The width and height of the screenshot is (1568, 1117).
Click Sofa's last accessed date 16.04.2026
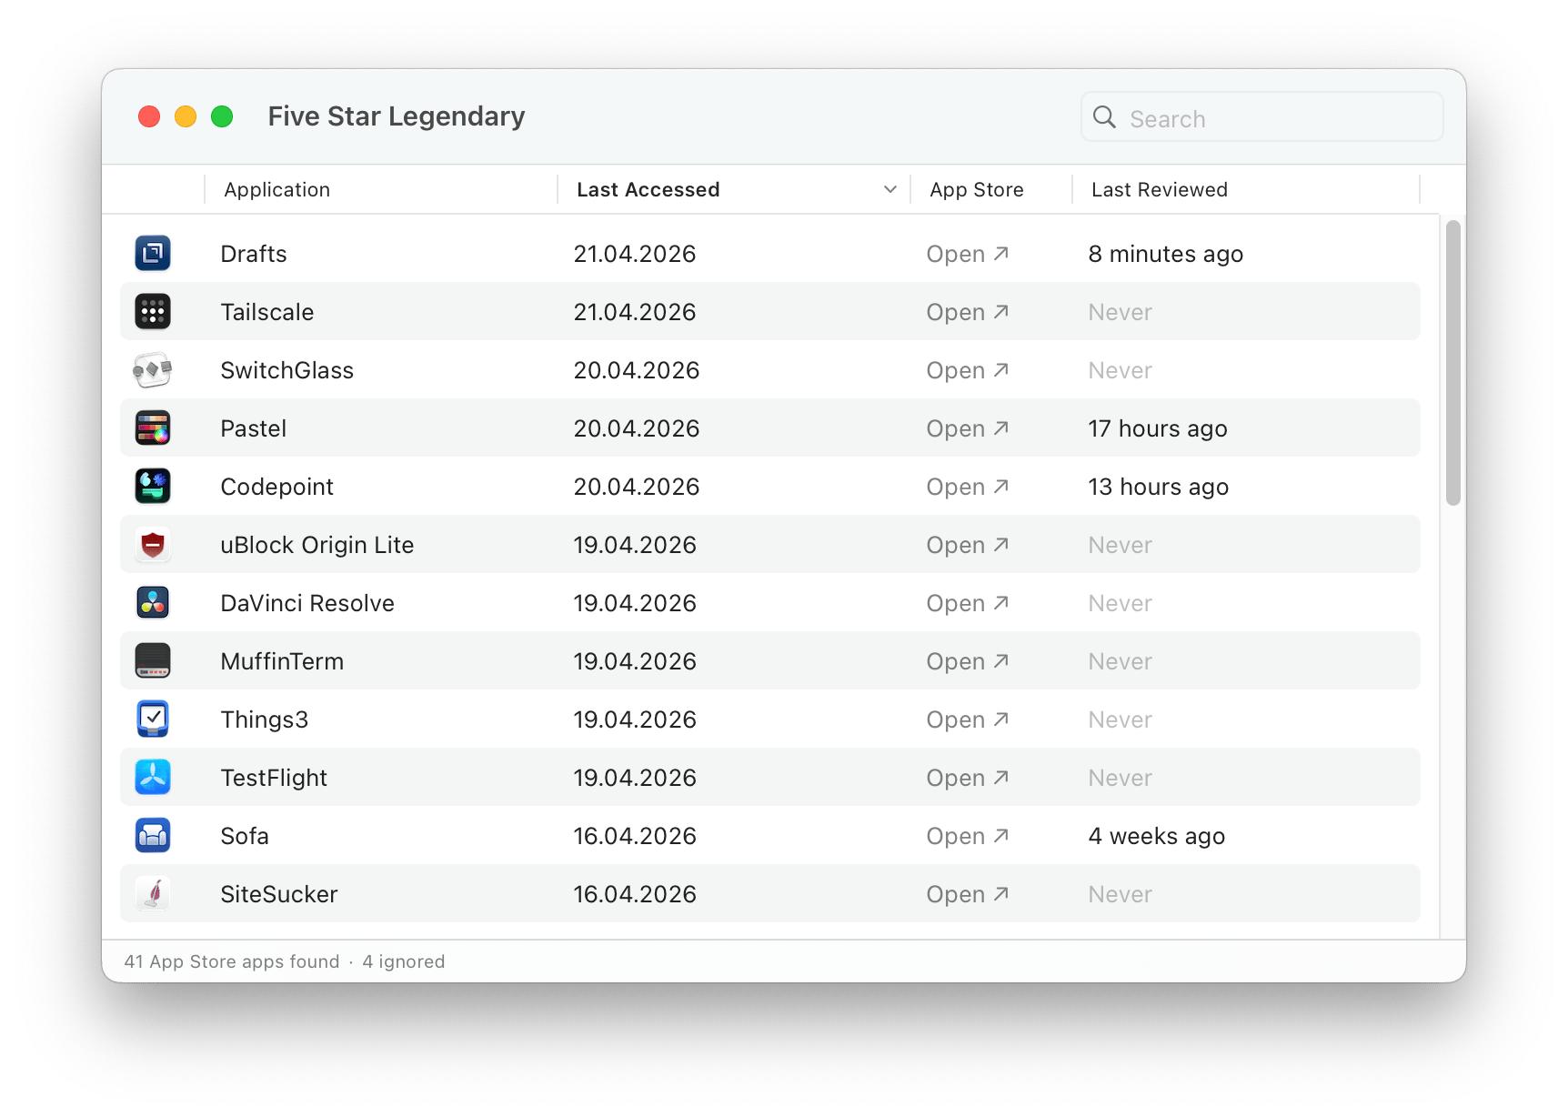634,836
